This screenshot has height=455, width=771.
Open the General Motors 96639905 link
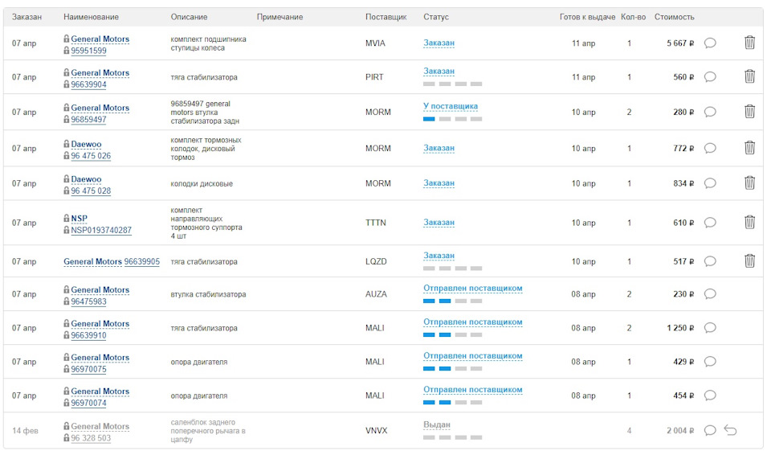point(112,261)
